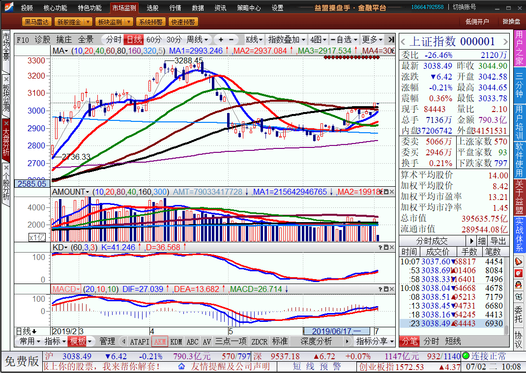Switch chart to 日线 daily view

coord(134,40)
